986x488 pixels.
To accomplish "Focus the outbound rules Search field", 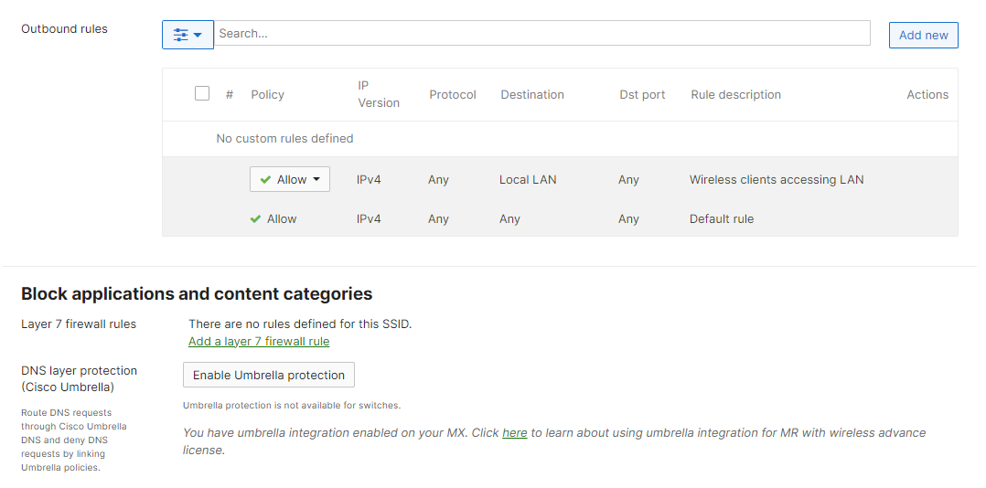I will pos(542,34).
